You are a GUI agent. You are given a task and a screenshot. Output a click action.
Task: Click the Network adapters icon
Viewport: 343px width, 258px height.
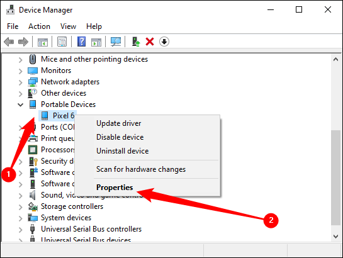33,82
